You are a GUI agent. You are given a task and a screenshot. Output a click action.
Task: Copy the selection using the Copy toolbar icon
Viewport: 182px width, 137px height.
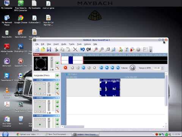pos(62,49)
